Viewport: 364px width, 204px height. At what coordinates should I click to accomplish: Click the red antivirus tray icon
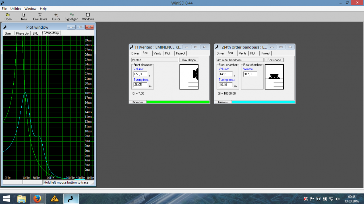point(306,199)
